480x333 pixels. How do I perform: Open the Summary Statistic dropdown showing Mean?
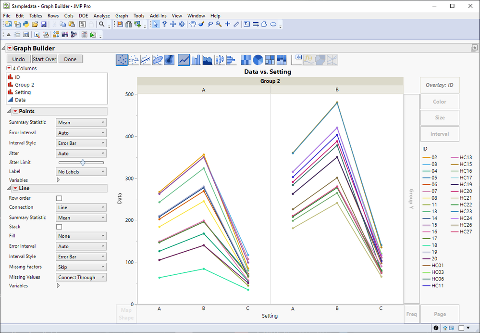[x=81, y=122]
